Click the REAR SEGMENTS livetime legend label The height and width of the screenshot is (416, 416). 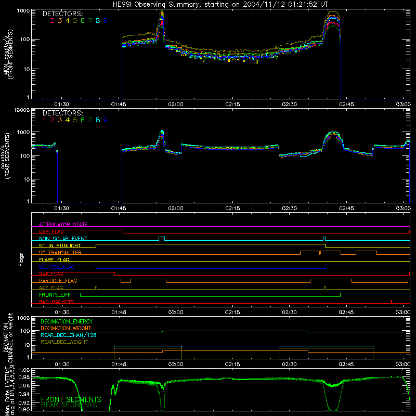(x=69, y=405)
